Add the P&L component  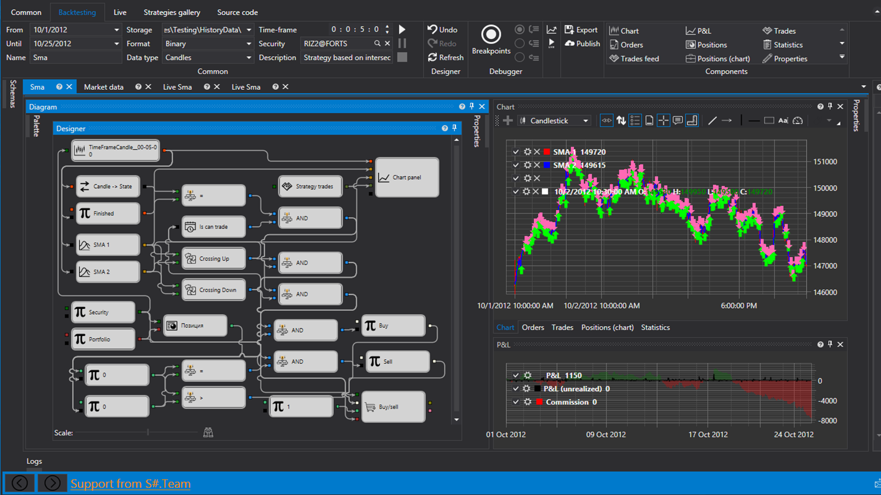(x=698, y=31)
